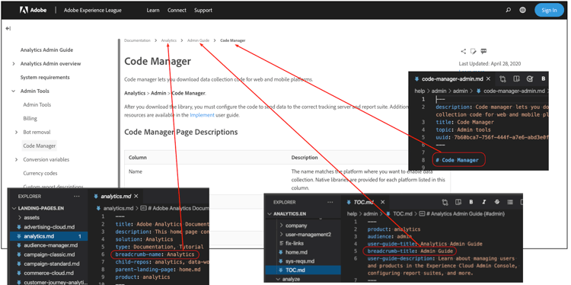Viewport: 571px width, 285px height.
Task: Click Bold icon in code-manager-admin editor toolbar
Action: (544, 78)
